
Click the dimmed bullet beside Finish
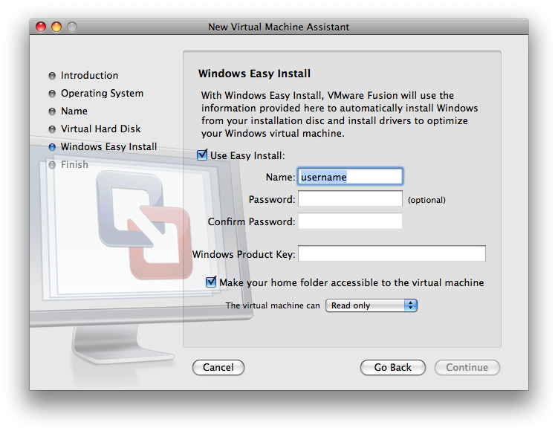point(52,165)
